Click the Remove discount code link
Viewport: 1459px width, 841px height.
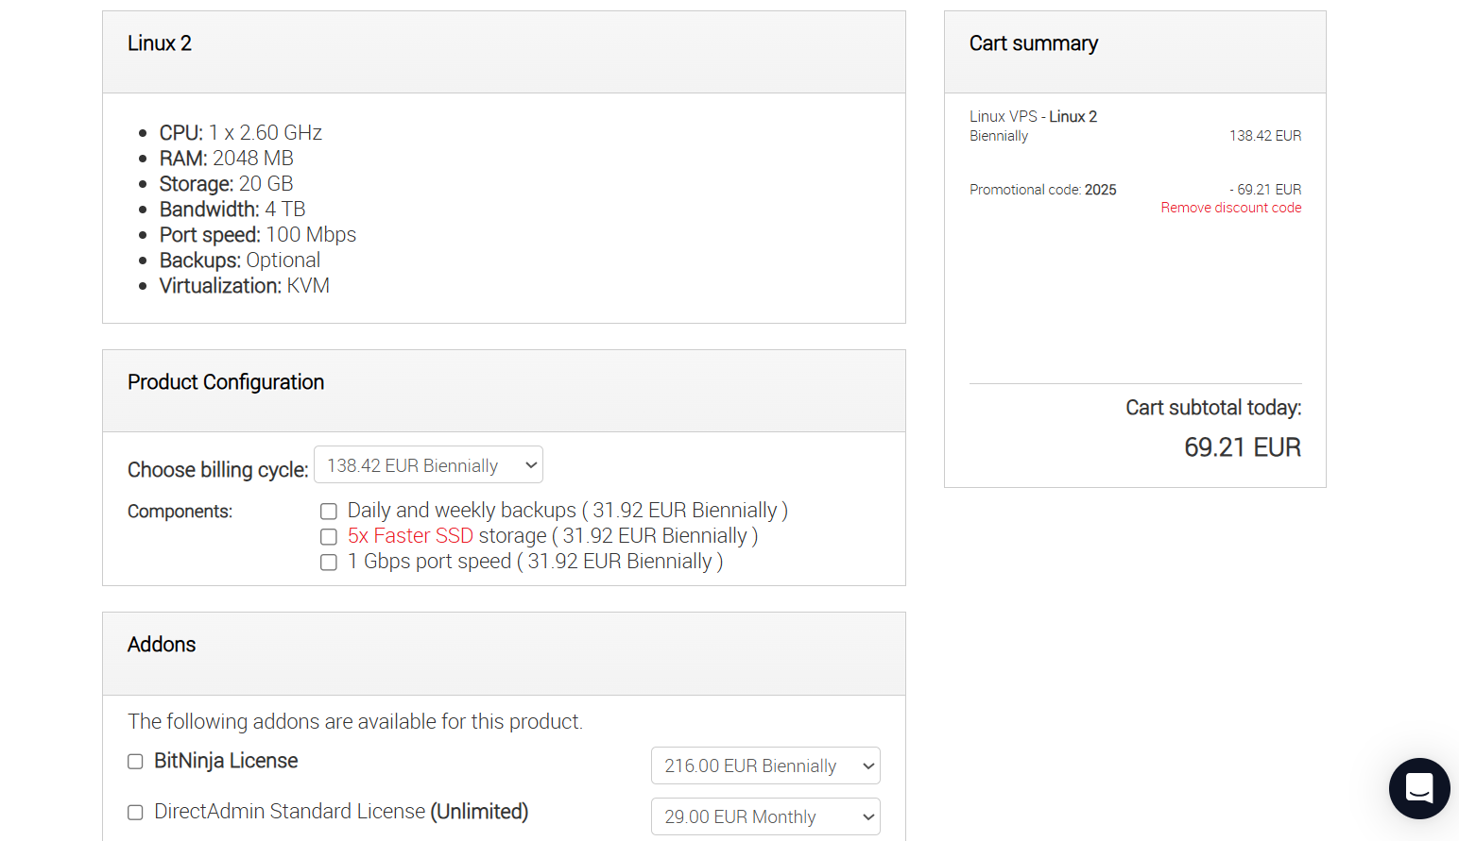(1231, 208)
